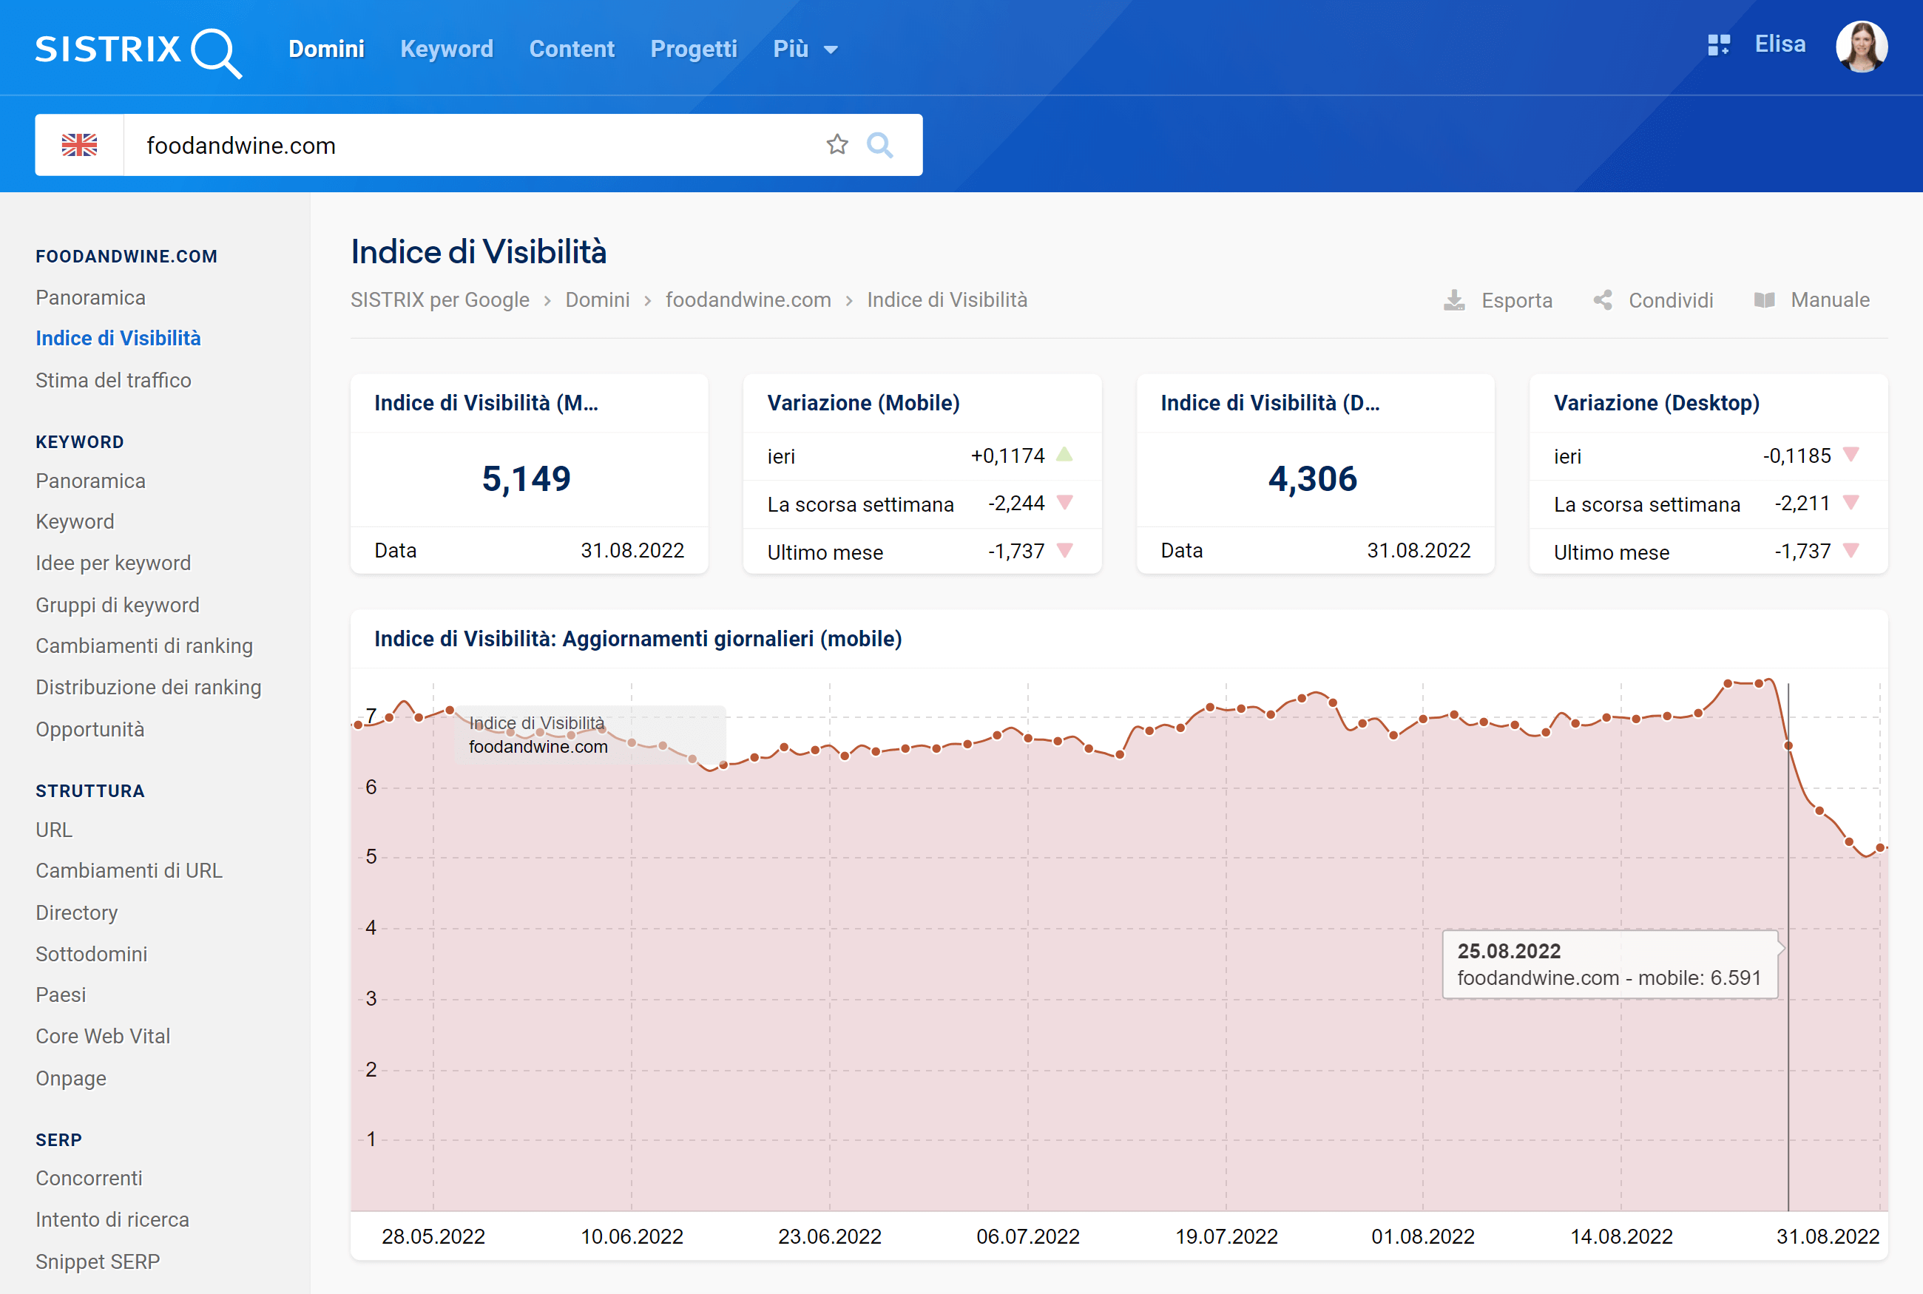Open Core Web Vital
Screen dimensions: 1923x1294
coord(103,1037)
